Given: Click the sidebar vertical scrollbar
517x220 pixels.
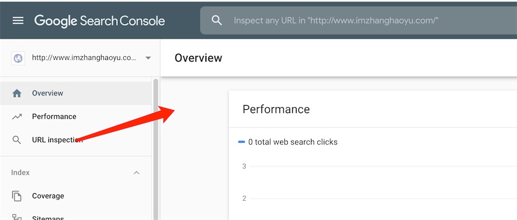Looking at the screenshot, I should coord(156,148).
